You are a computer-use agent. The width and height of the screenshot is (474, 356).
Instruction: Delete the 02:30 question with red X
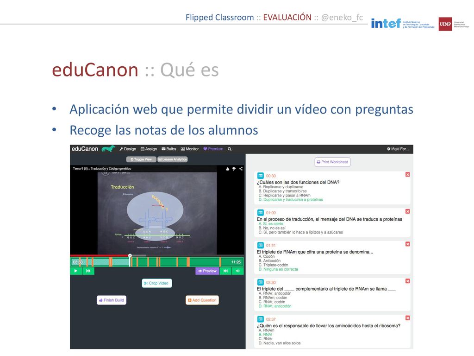(407, 281)
